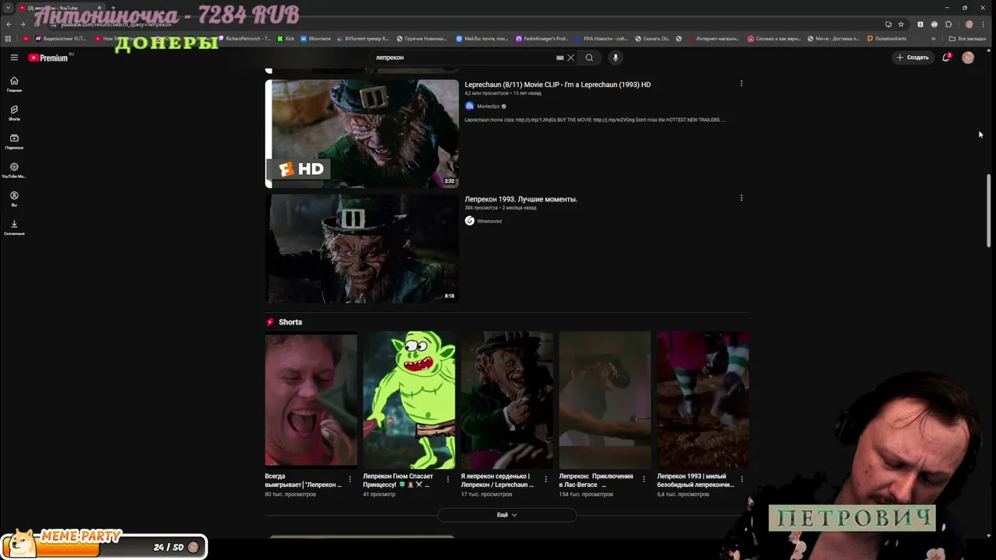Screen dimensions: 996x560
Task: Click the magnifier search button
Action: point(589,58)
